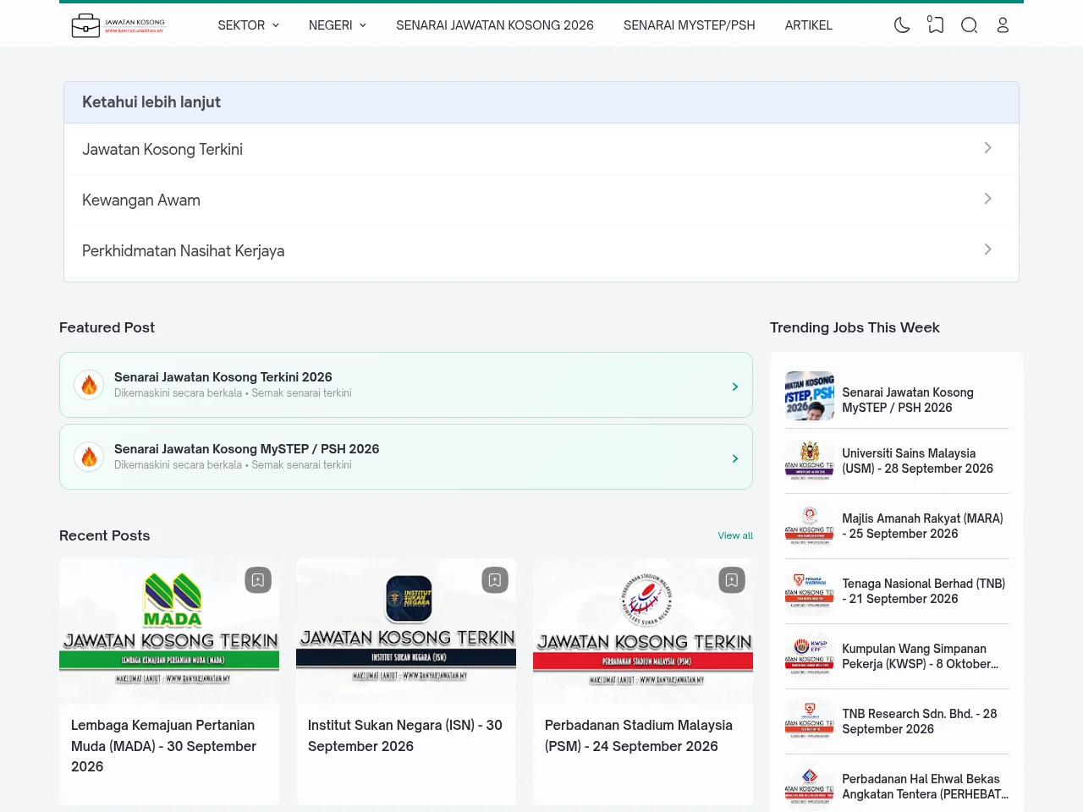The height and width of the screenshot is (812, 1083).
Task: Click View all beside Recent Posts
Action: pos(735,535)
